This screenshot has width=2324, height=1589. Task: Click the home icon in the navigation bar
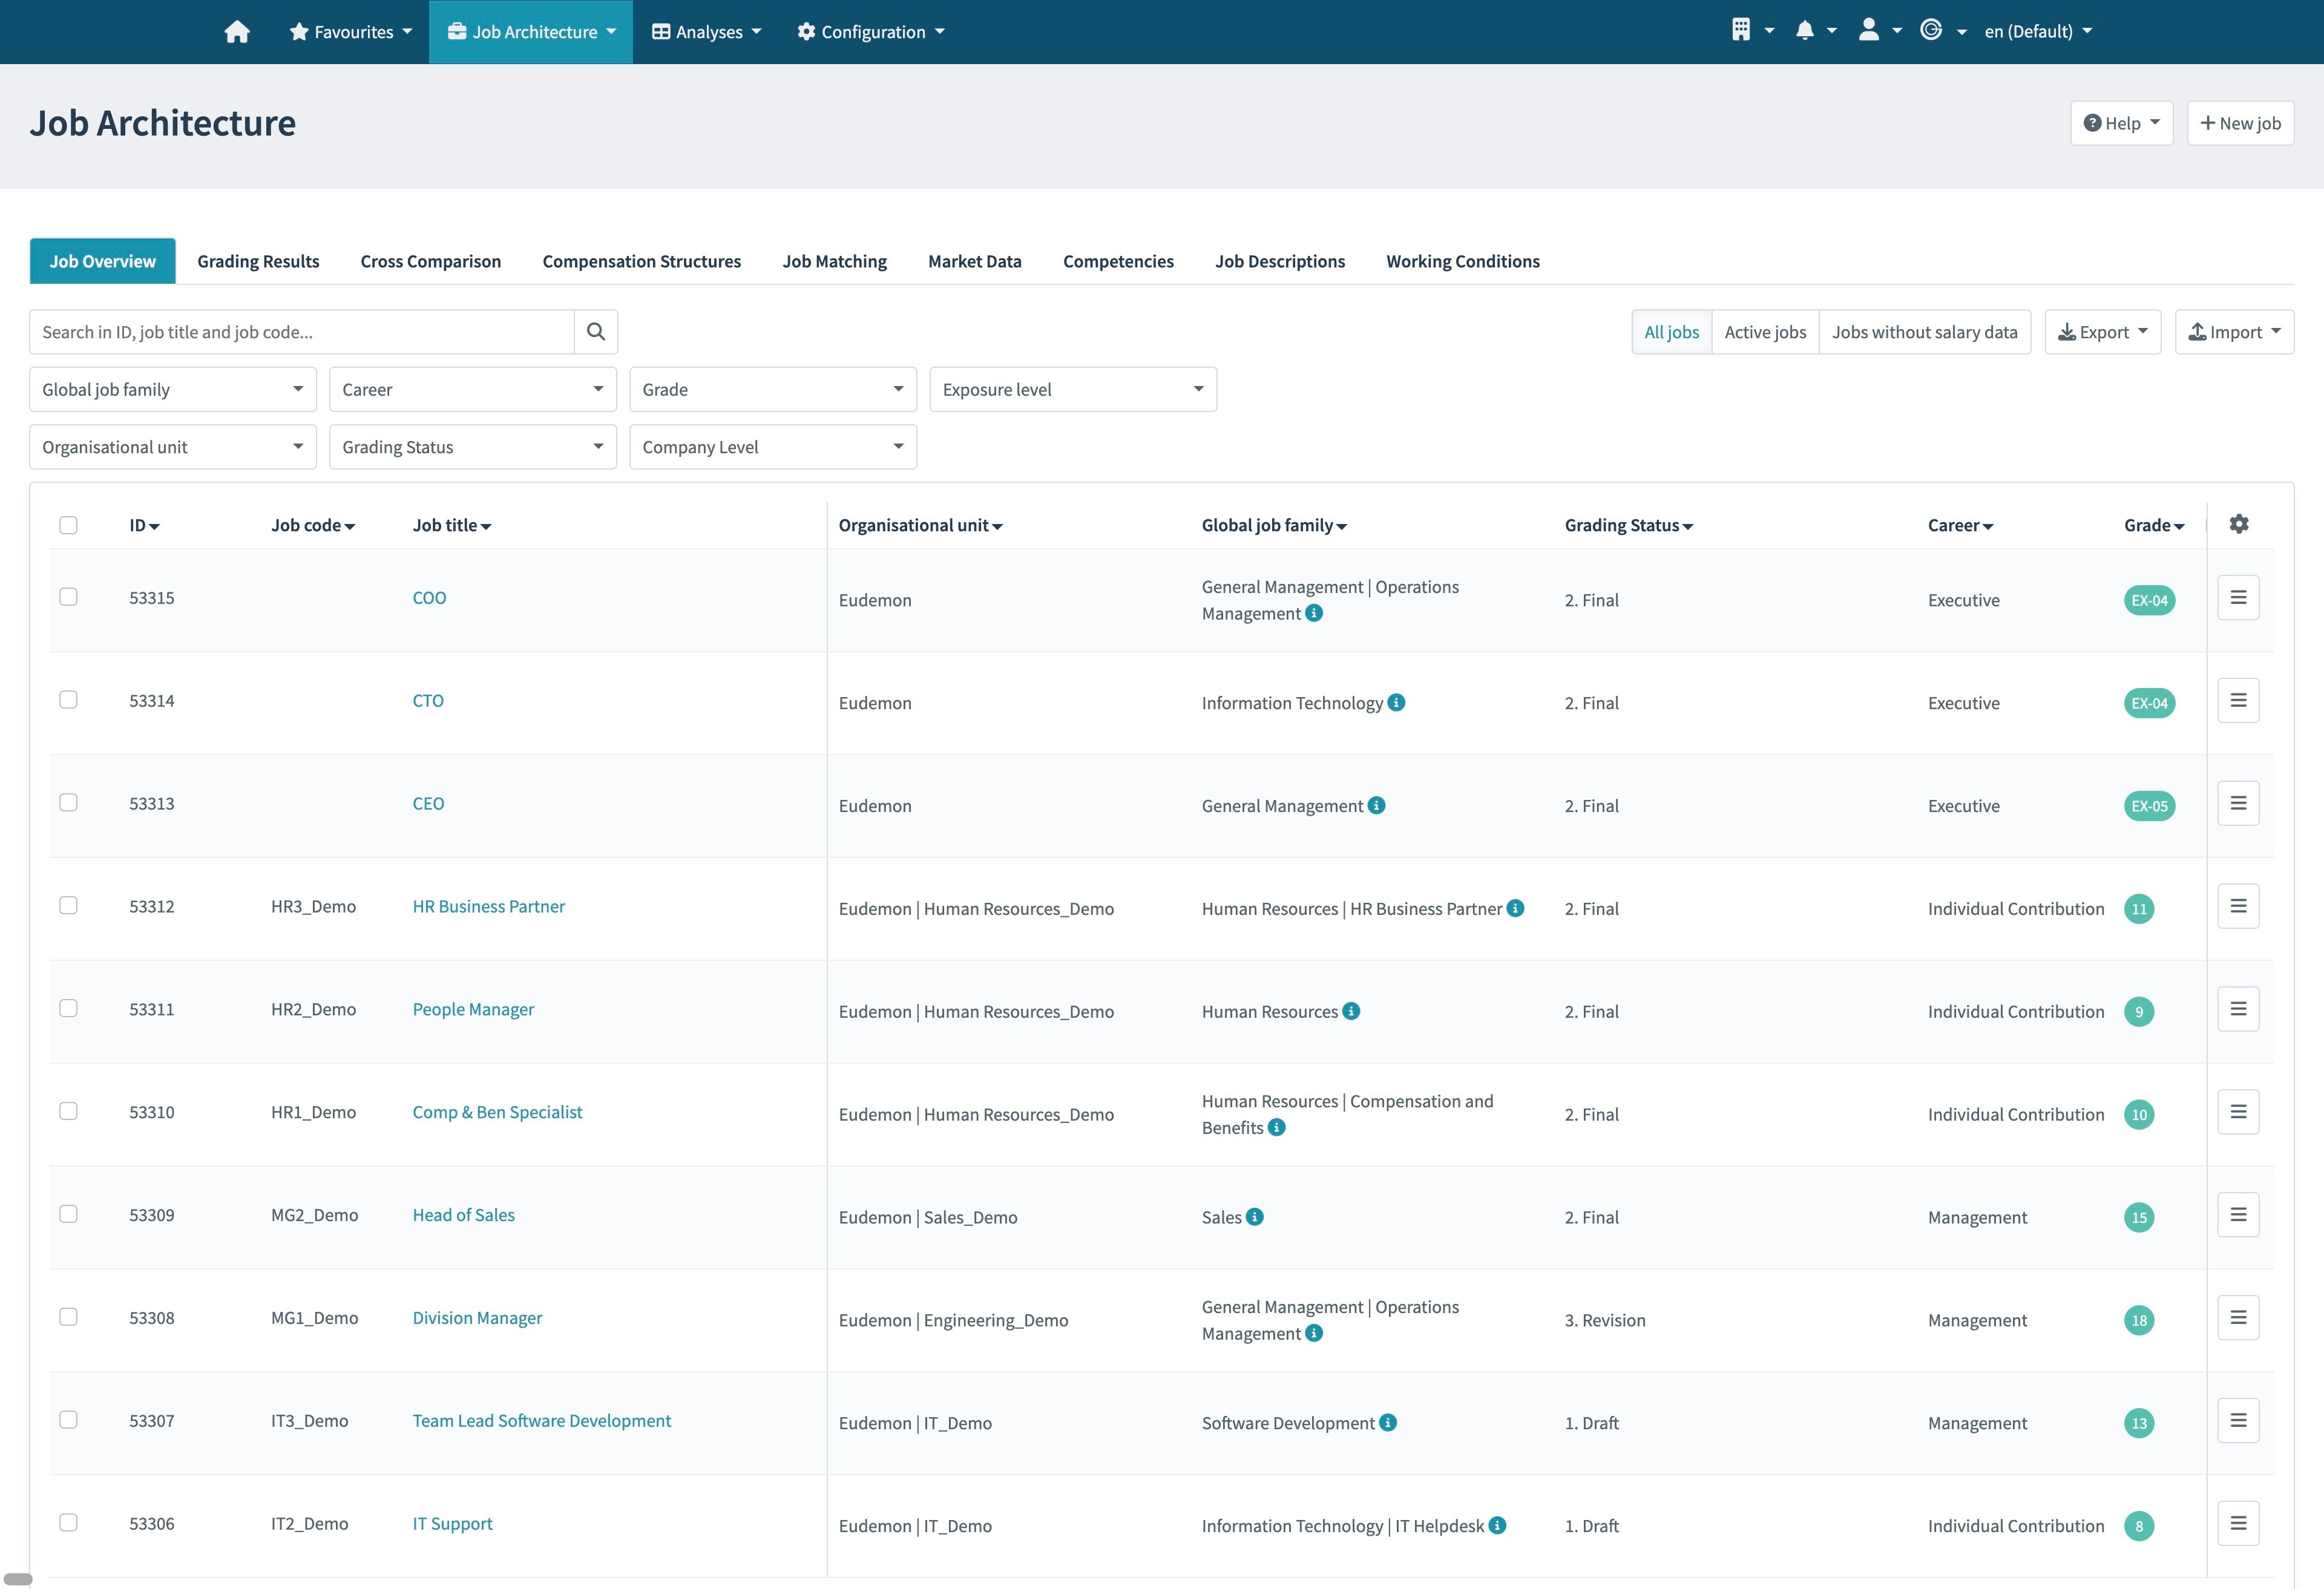237,31
